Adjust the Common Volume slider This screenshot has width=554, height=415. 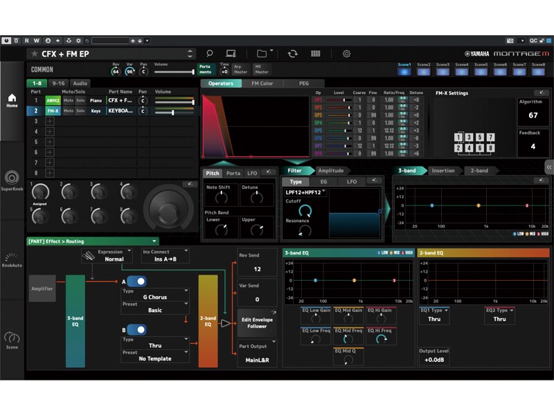[175, 72]
